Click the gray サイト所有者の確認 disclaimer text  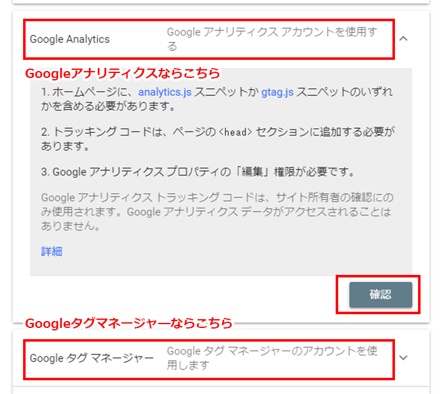(x=217, y=212)
